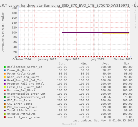Select the Program_Fail_Cnt_Total legend label
This screenshot has height=127, width=138.
pyautogui.click(x=26, y=84)
